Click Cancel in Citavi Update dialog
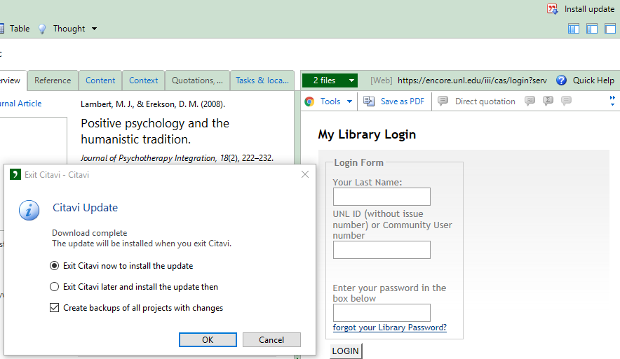Image resolution: width=620 pixels, height=359 pixels. coord(271,339)
